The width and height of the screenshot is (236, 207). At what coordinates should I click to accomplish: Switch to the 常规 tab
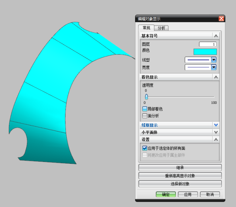pos(146,28)
